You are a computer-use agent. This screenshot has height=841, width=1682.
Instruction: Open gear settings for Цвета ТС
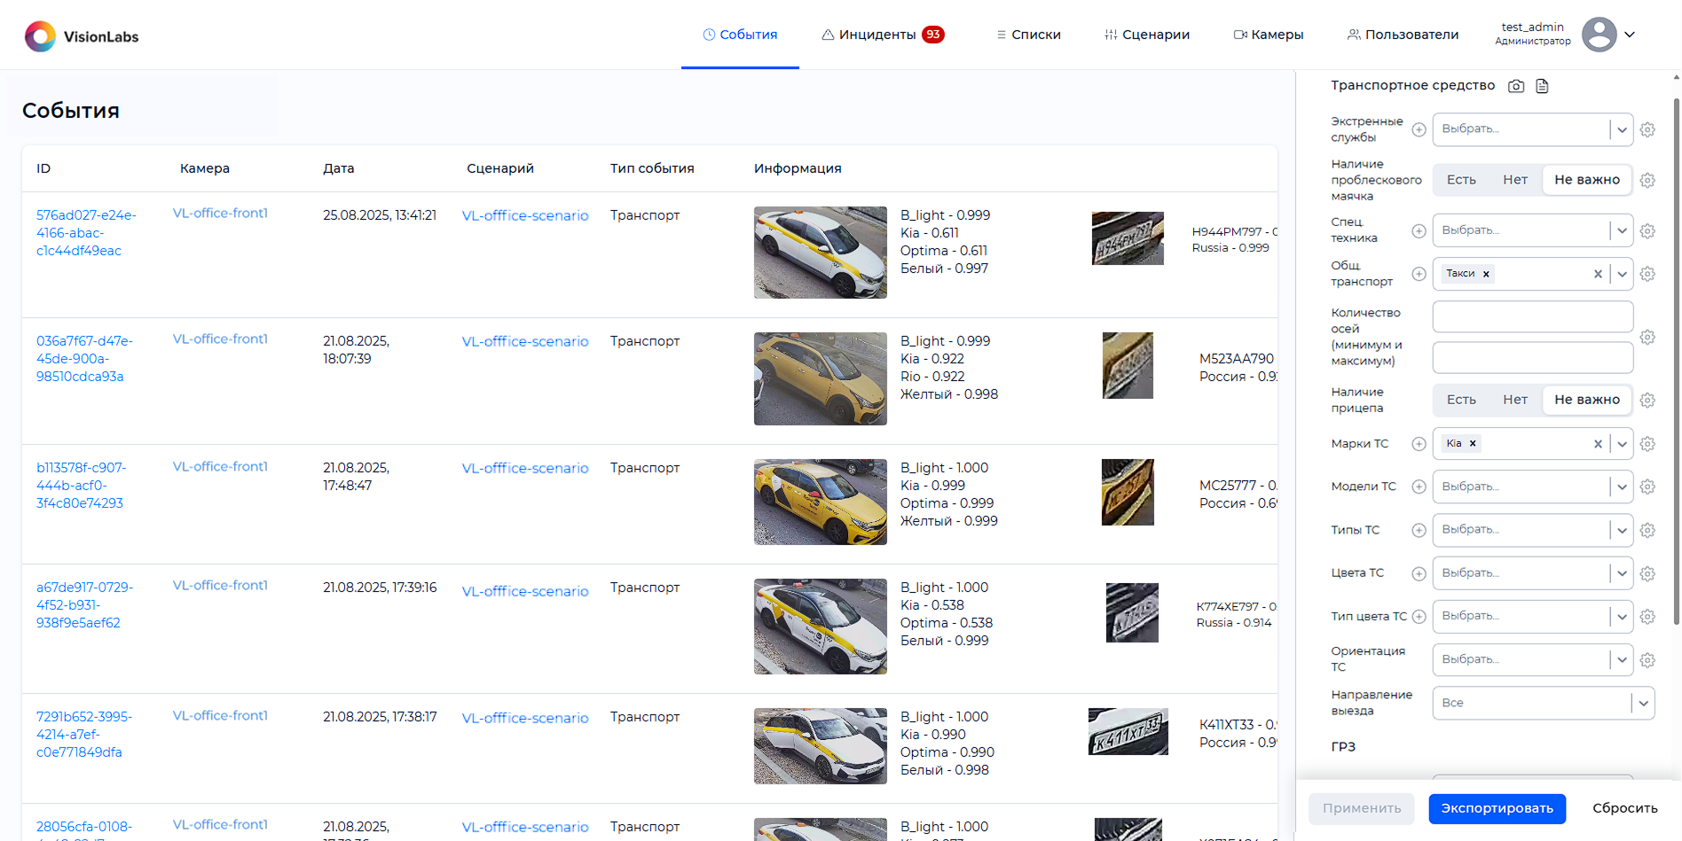point(1647,573)
